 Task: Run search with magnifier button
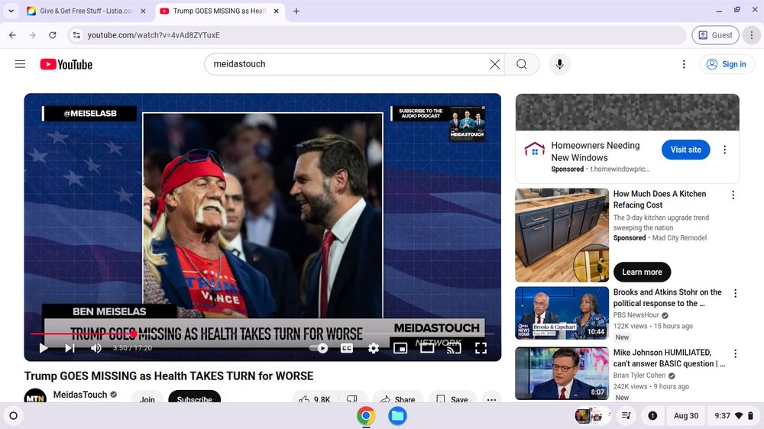point(521,64)
